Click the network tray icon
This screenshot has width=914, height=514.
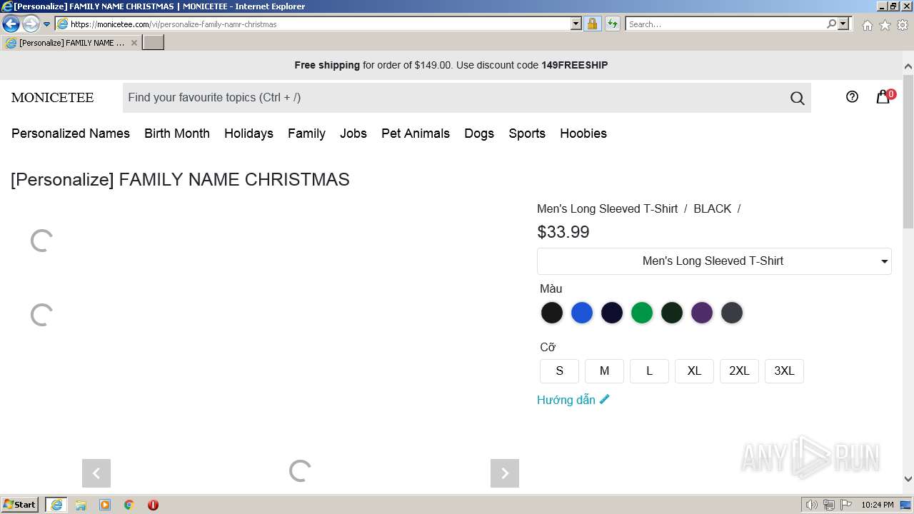(x=829, y=505)
